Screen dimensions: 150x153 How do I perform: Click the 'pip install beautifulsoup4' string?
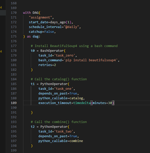point(91,60)
